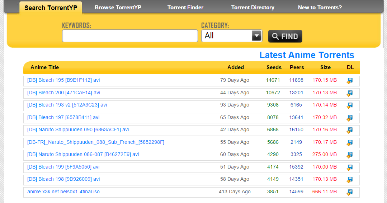Click peers value 13641
387x203 pixels.
[296, 117]
